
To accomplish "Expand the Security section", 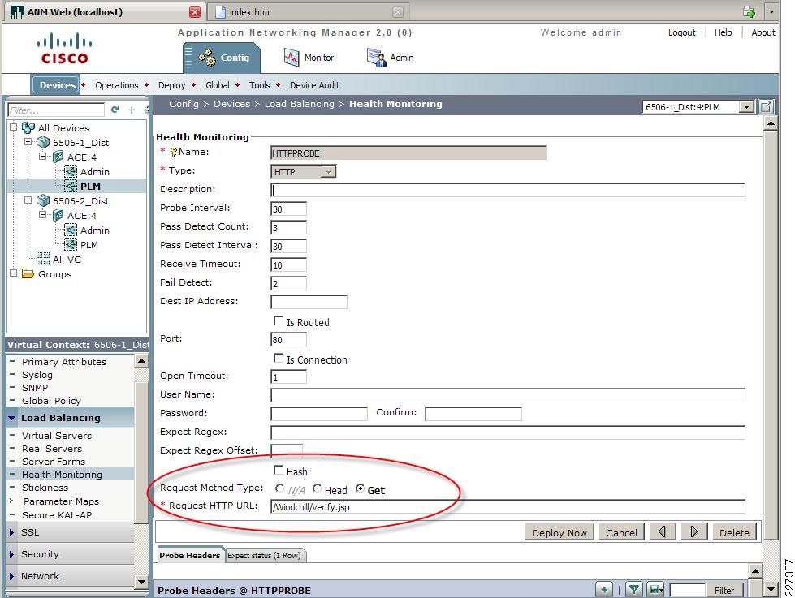I will tap(11, 554).
